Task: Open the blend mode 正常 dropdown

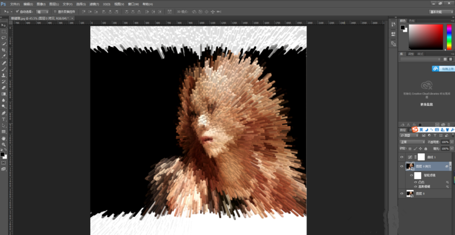Action: (412, 142)
